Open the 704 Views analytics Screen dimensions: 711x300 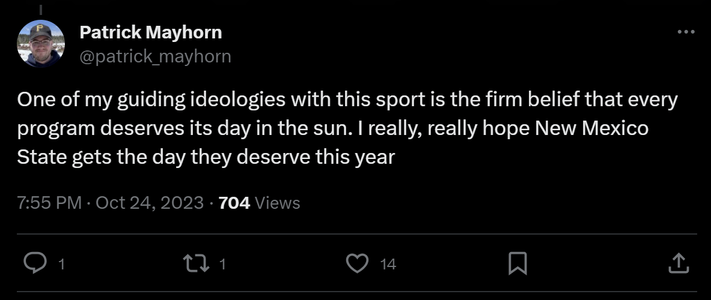tap(260, 203)
